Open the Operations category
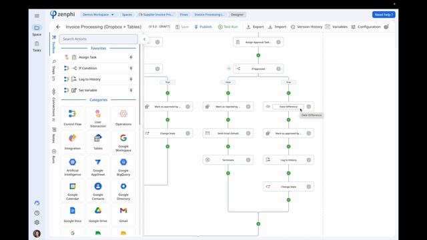Viewport: 427px width, 240px height. tap(123, 117)
